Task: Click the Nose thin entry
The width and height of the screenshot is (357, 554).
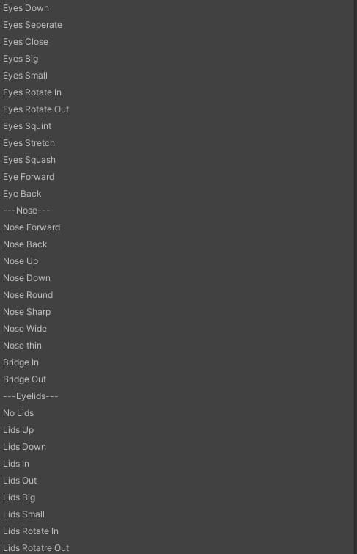Action: 22,346
